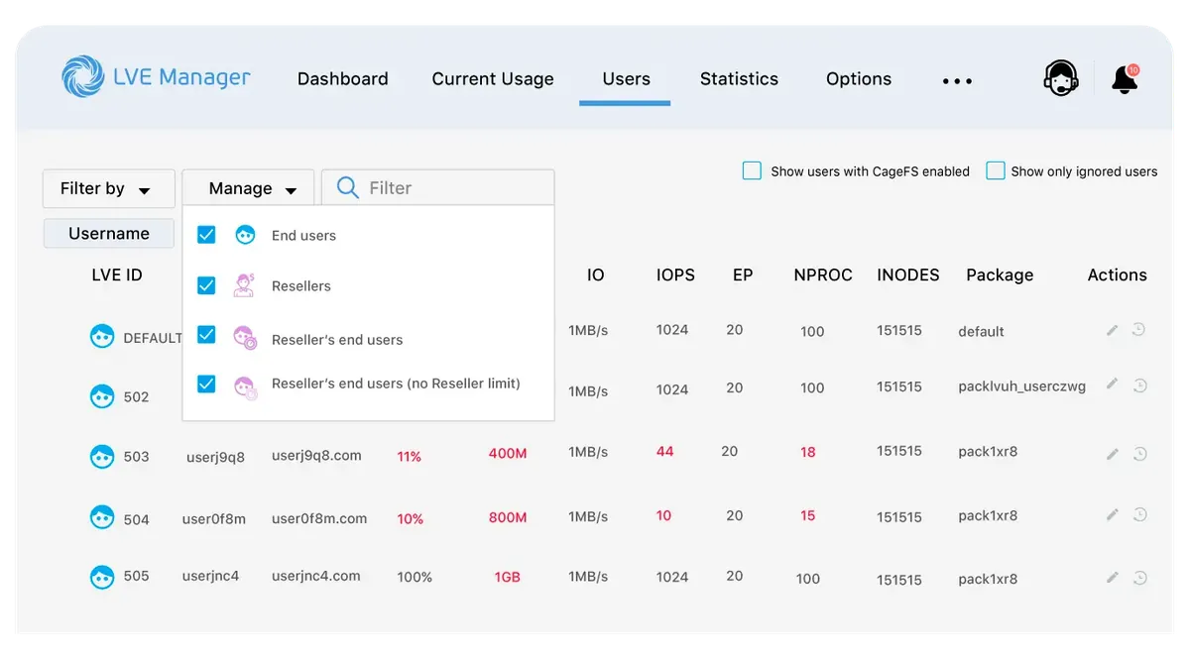The height and width of the screenshot is (658, 1190).
Task: Click the user avatar for DEFAULT row
Action: tap(102, 337)
